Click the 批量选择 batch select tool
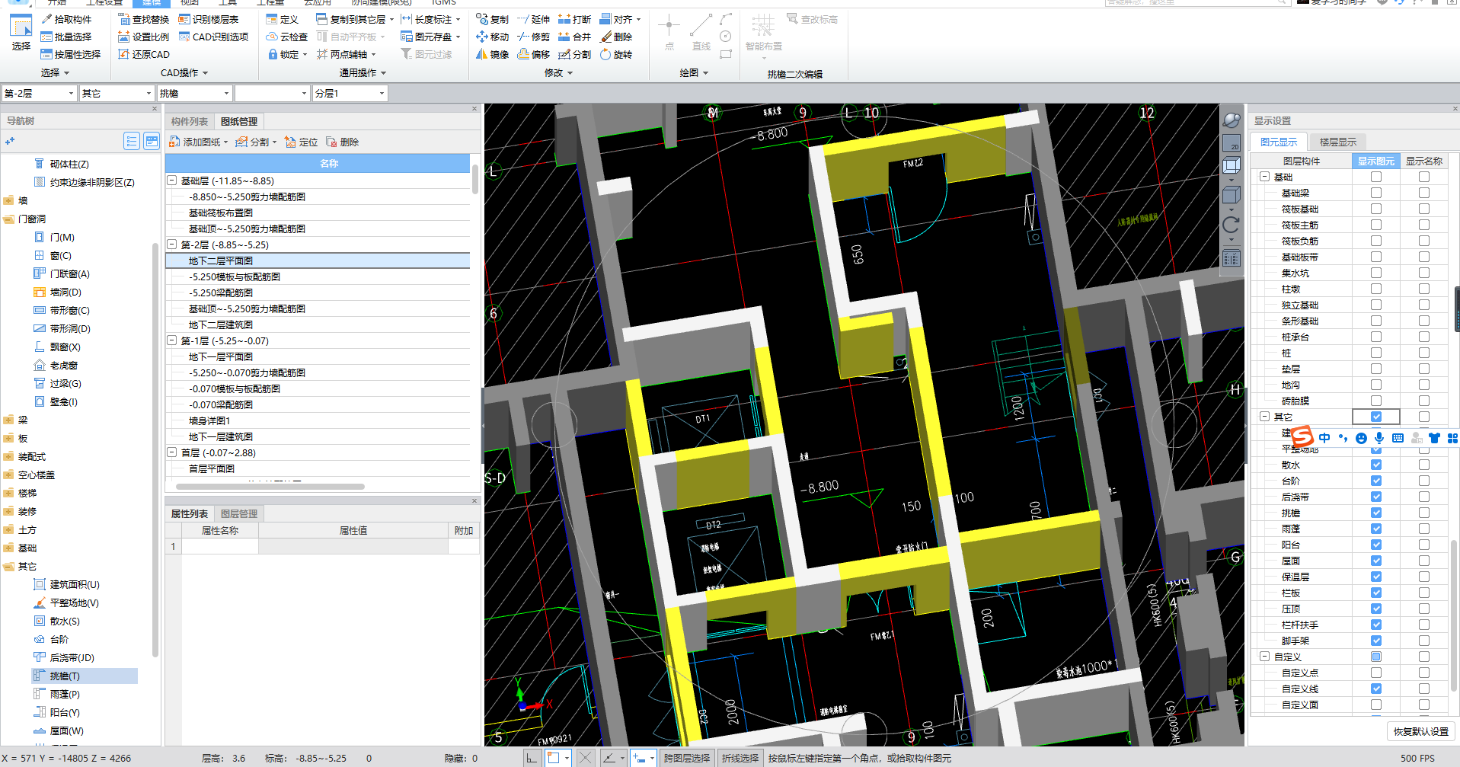Image resolution: width=1460 pixels, height=767 pixels. pos(66,37)
